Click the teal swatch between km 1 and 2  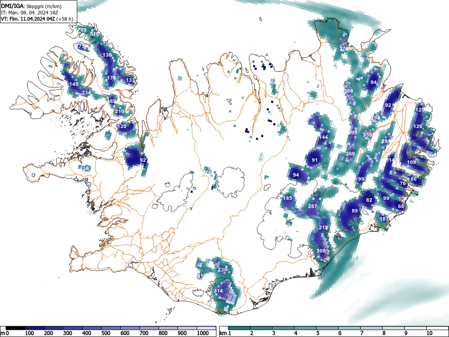pyautogui.click(x=239, y=328)
